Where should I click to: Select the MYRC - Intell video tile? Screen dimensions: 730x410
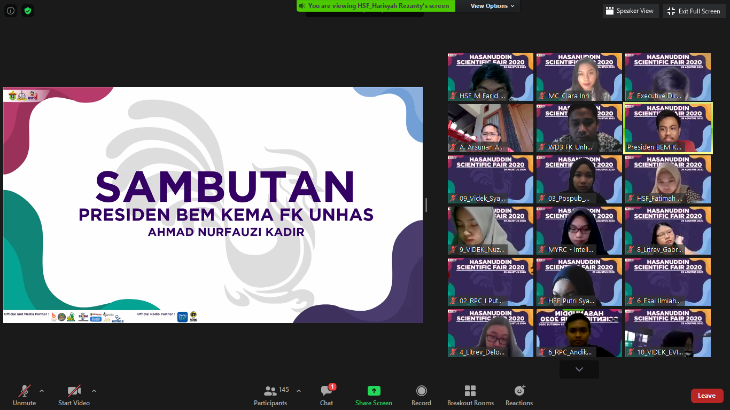579,231
